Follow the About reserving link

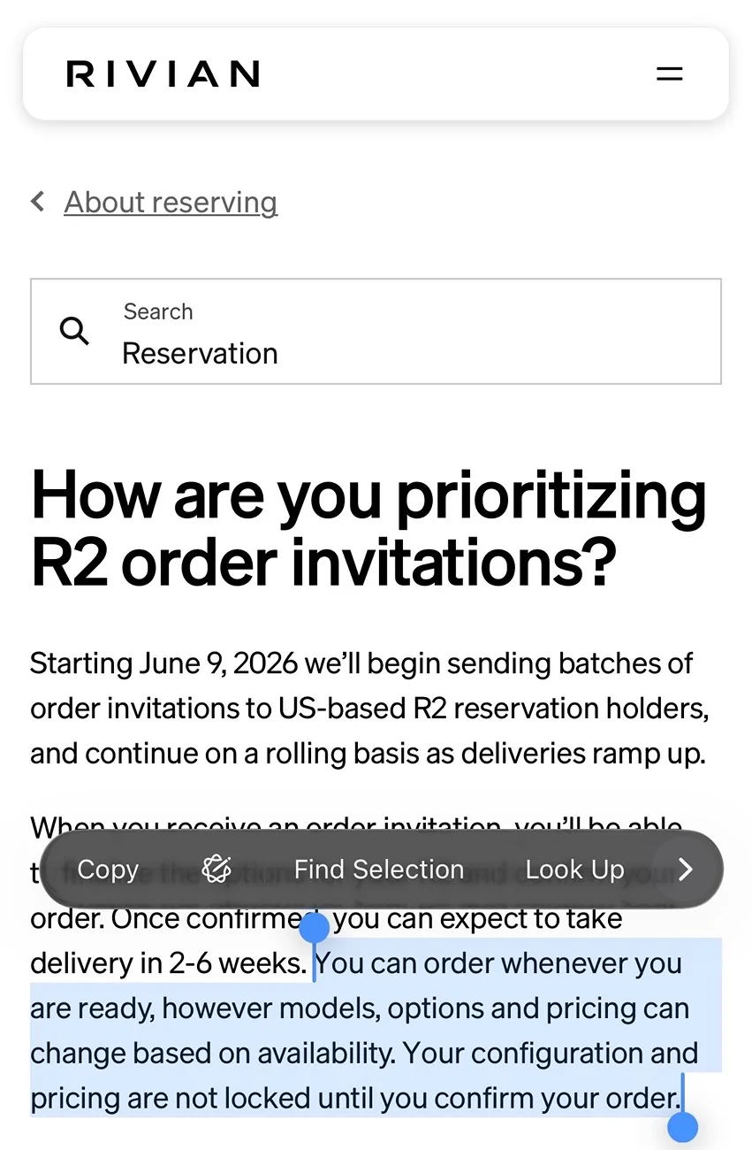click(171, 203)
